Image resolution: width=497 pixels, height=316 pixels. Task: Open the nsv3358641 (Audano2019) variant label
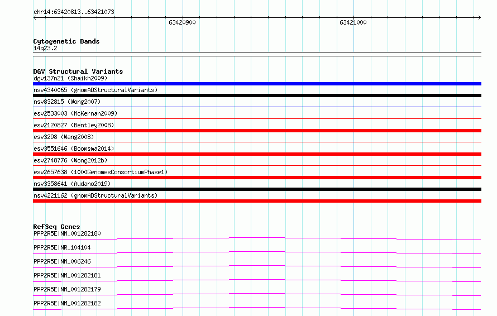[x=72, y=184]
